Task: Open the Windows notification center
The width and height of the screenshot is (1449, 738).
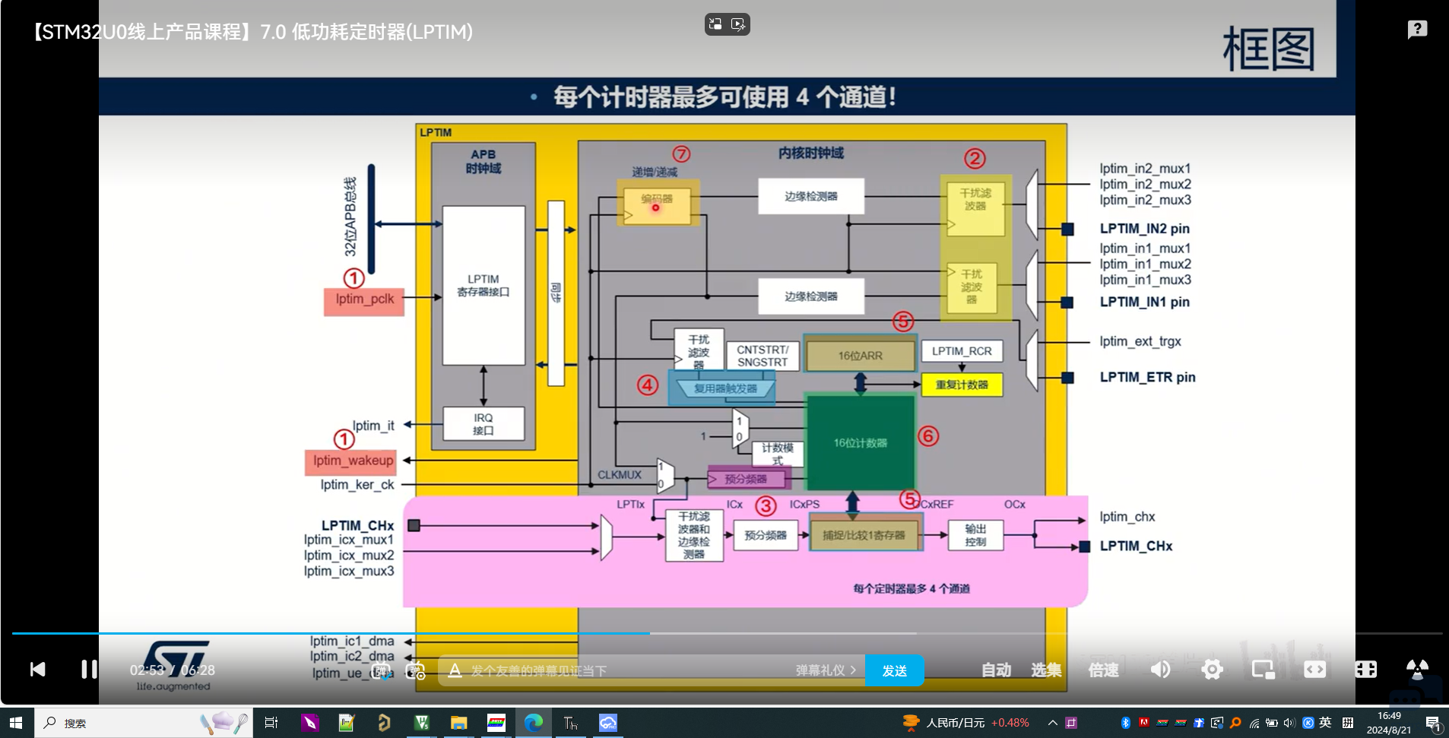Action: point(1433,723)
